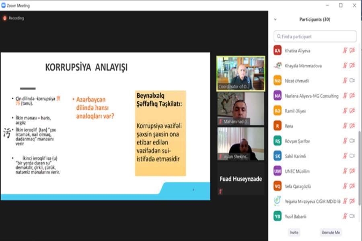Toggle Khatira Aliyeva's video camera off icon

(x=352, y=50)
